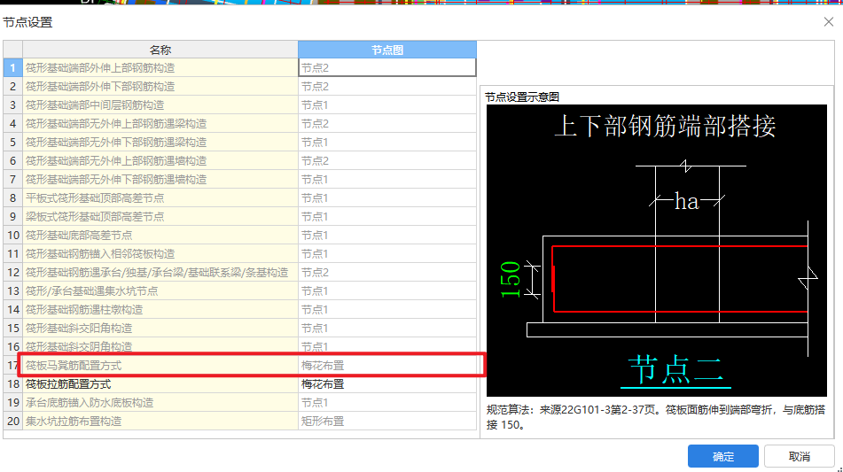The image size is (843, 472).
Task: Confirm settings with 确定 button
Action: [x=723, y=456]
